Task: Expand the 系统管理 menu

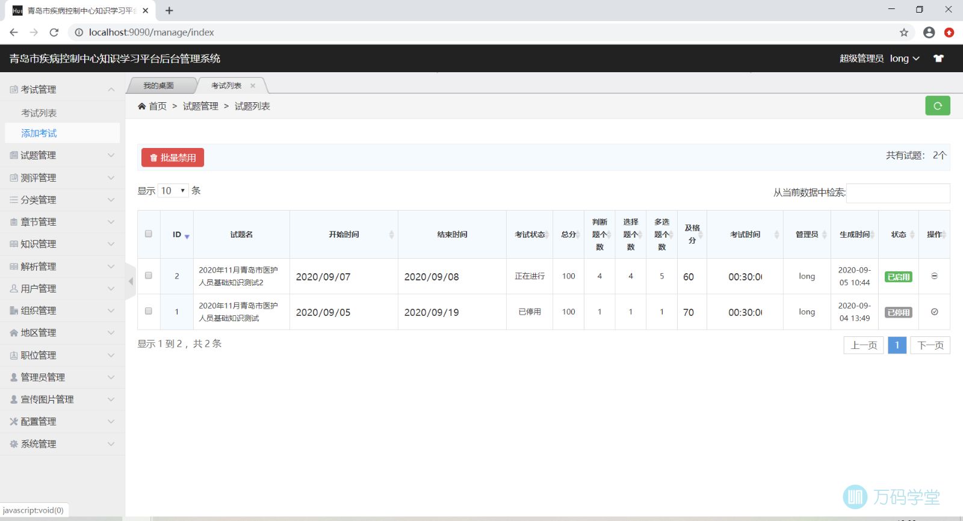Action: (63, 444)
